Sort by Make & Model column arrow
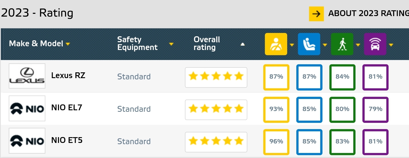Viewport: 409px width, 158px height. click(x=68, y=44)
